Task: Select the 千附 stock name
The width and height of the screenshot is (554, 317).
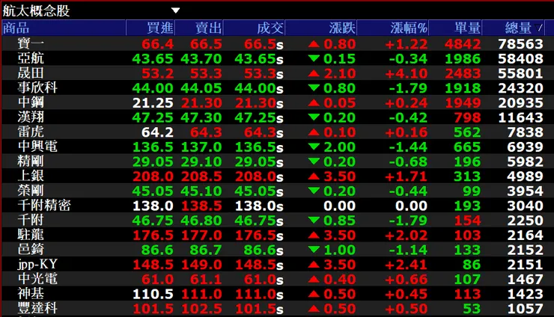Action: point(31,221)
